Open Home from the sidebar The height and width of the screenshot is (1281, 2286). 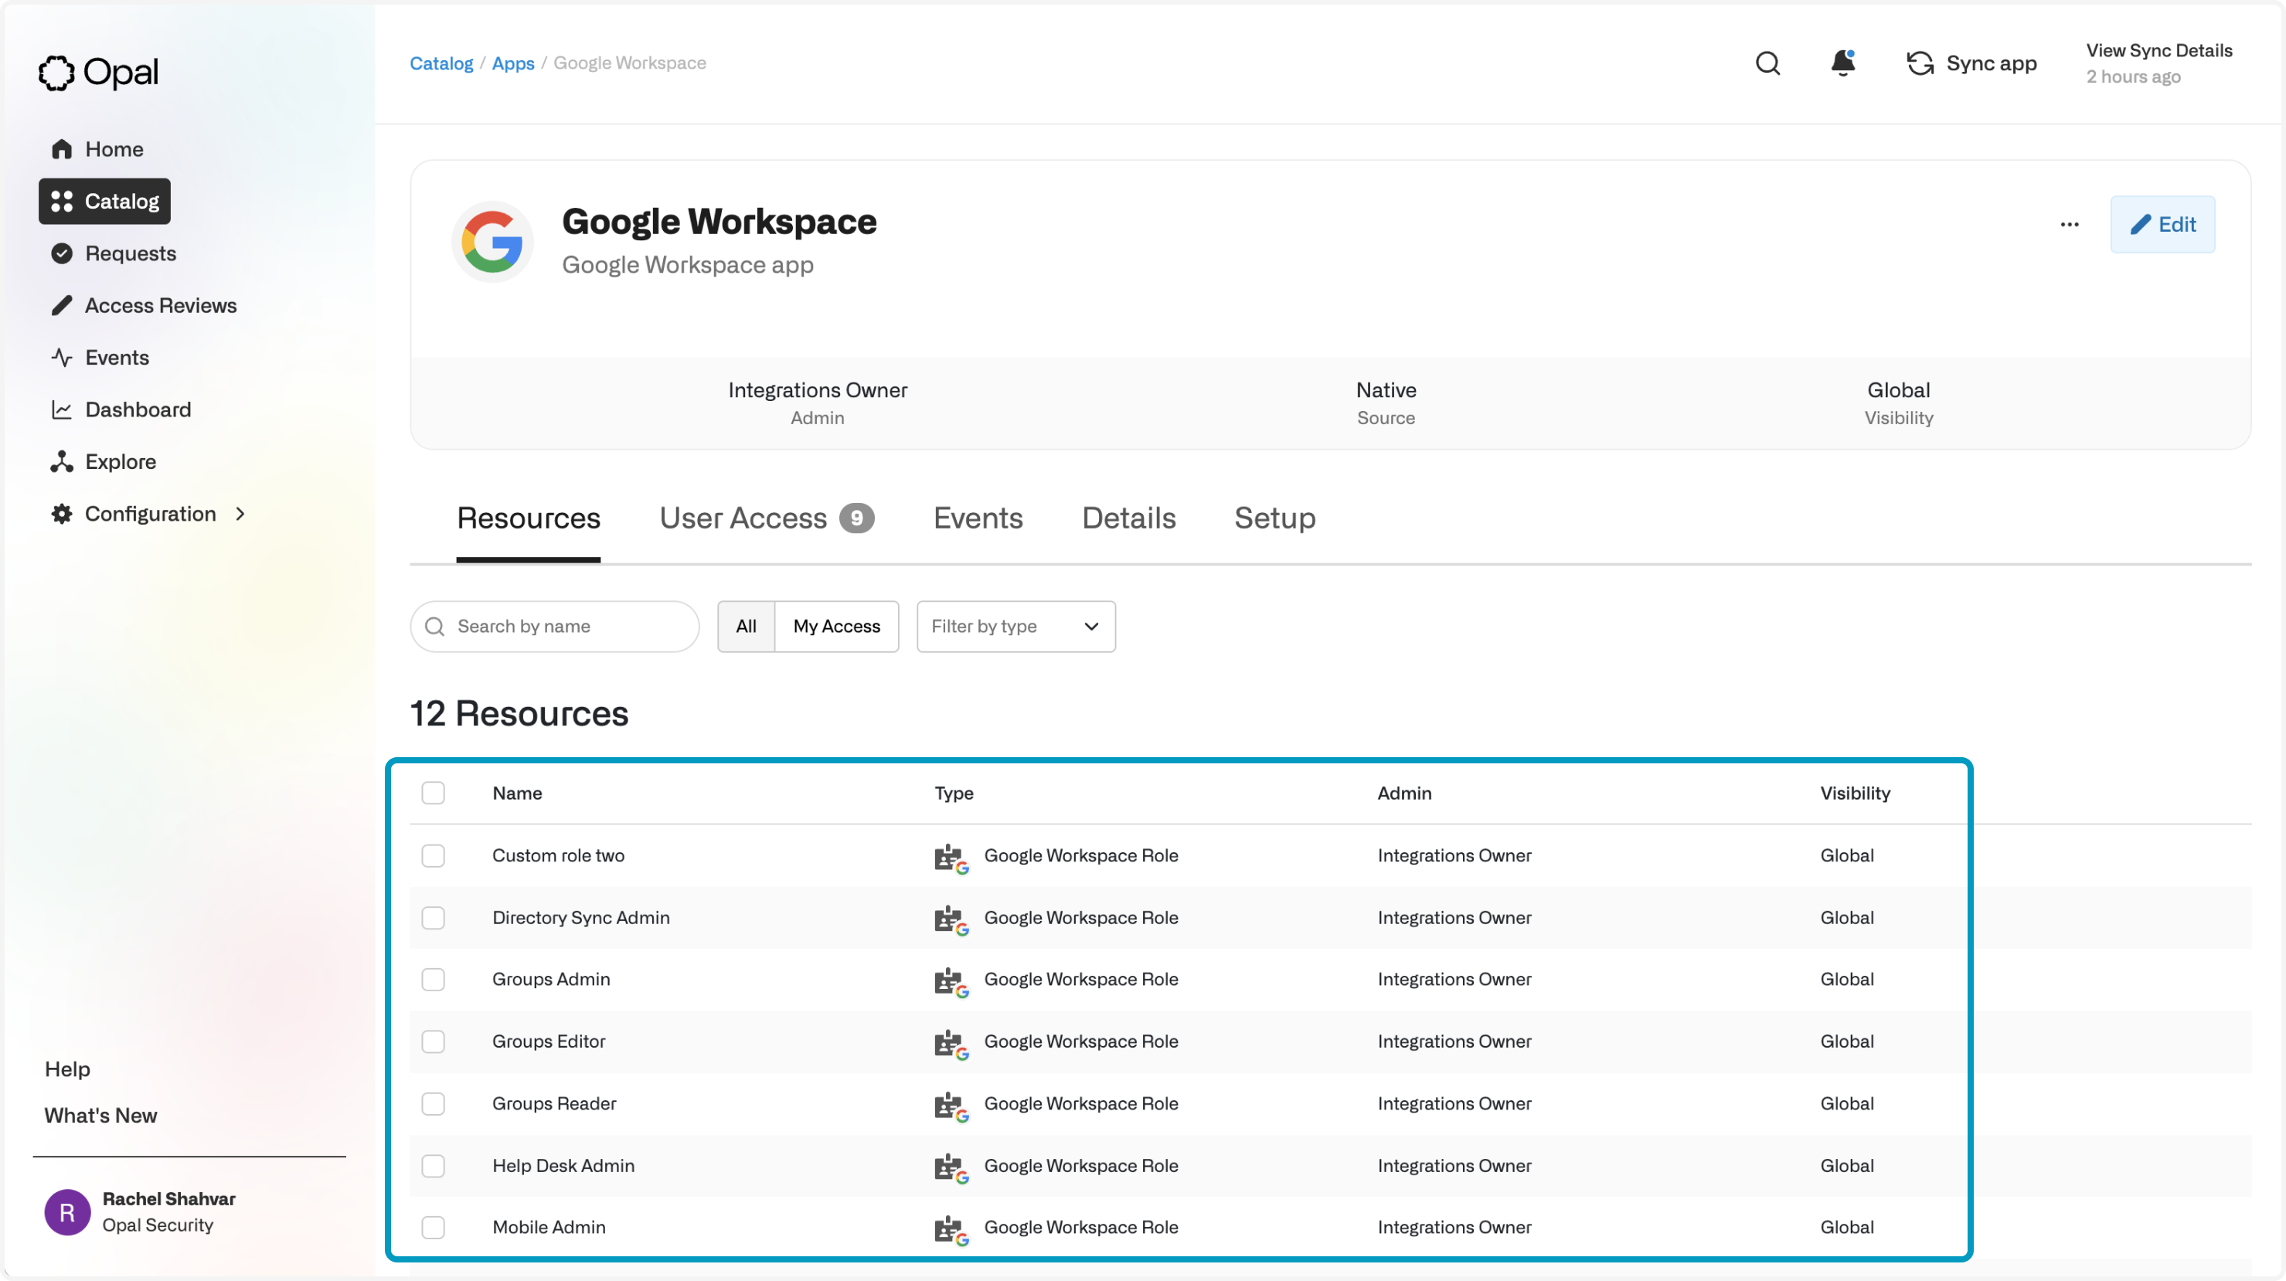tap(97, 149)
